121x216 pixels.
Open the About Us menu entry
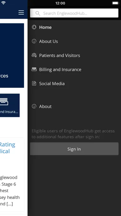click(74, 41)
